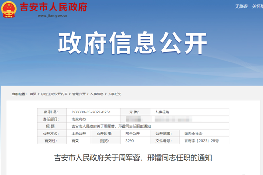Click the 面向全社会 value cell
This screenshot has height=175, width=263.
click(x=204, y=134)
